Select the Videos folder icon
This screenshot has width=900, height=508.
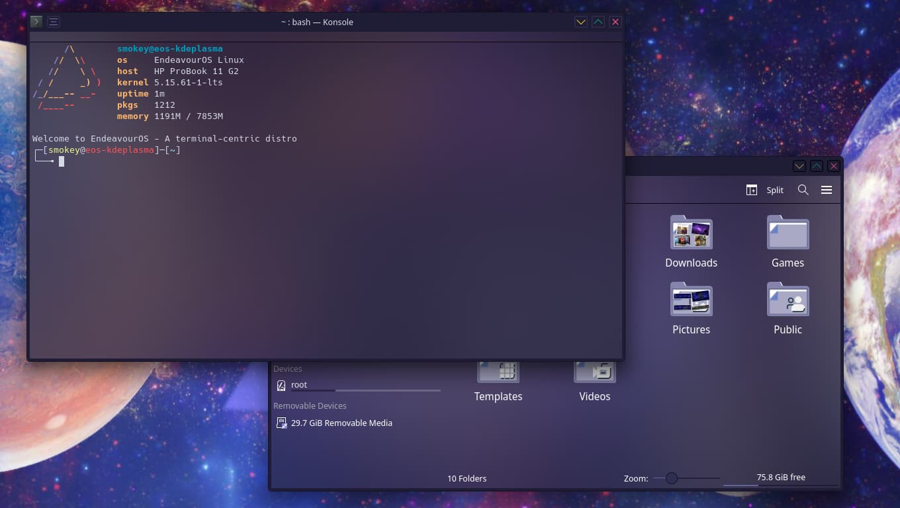[x=595, y=372]
